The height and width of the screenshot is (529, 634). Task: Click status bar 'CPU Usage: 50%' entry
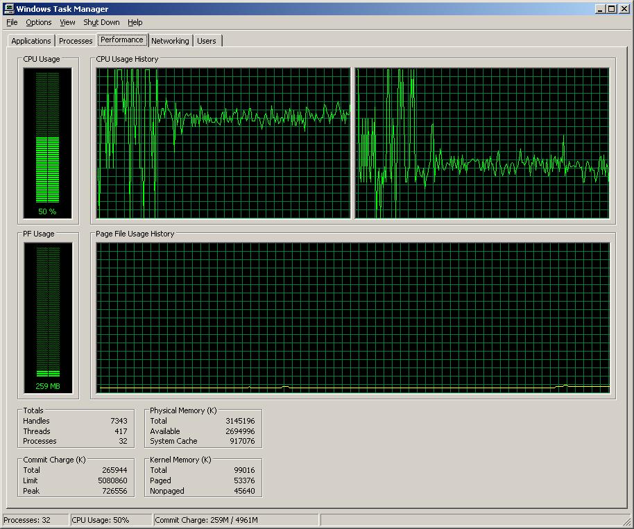(x=112, y=520)
